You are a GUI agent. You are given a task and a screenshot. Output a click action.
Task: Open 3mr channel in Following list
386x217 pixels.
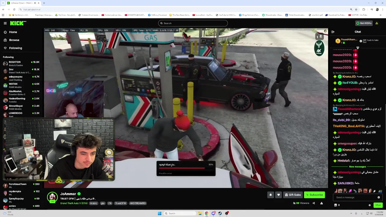21,71
